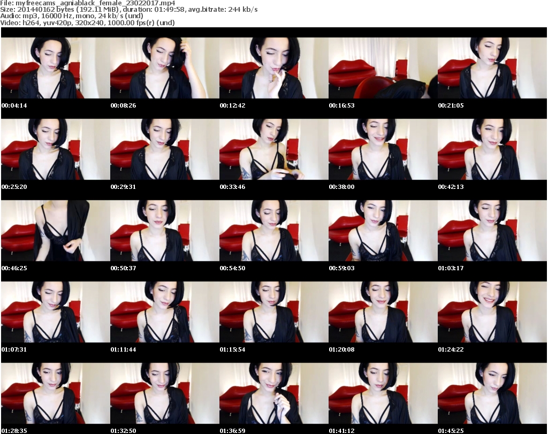Select the thumbnail at 00:33:46
The height and width of the screenshot is (434, 548).
[274, 149]
